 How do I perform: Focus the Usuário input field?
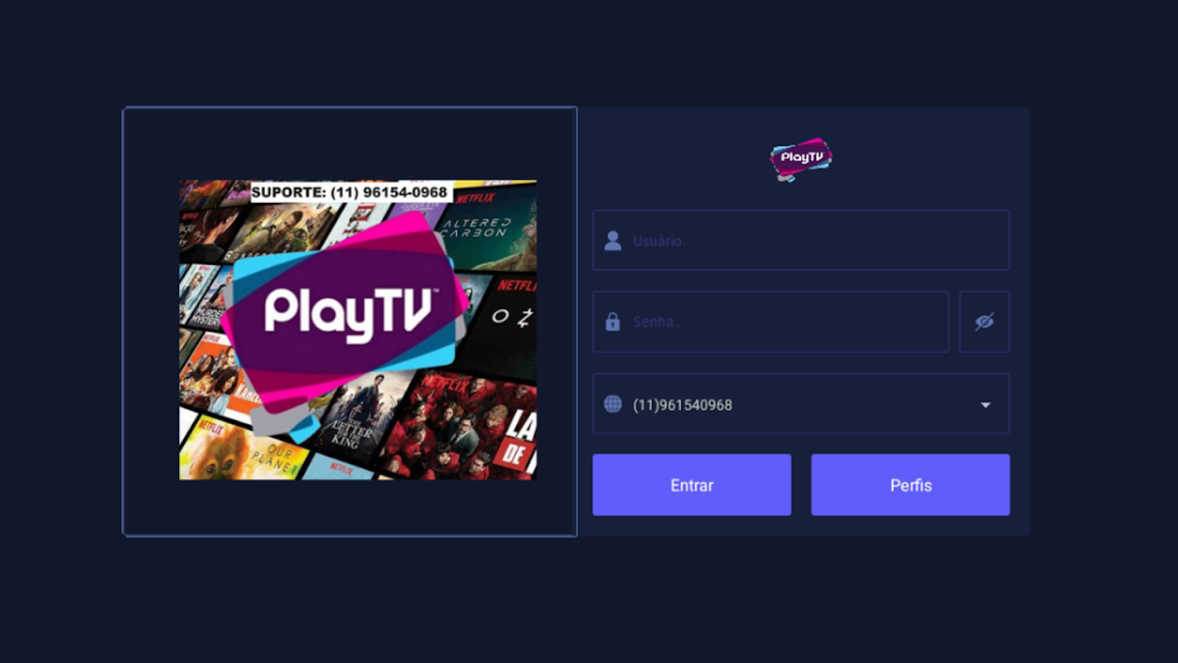tap(801, 240)
